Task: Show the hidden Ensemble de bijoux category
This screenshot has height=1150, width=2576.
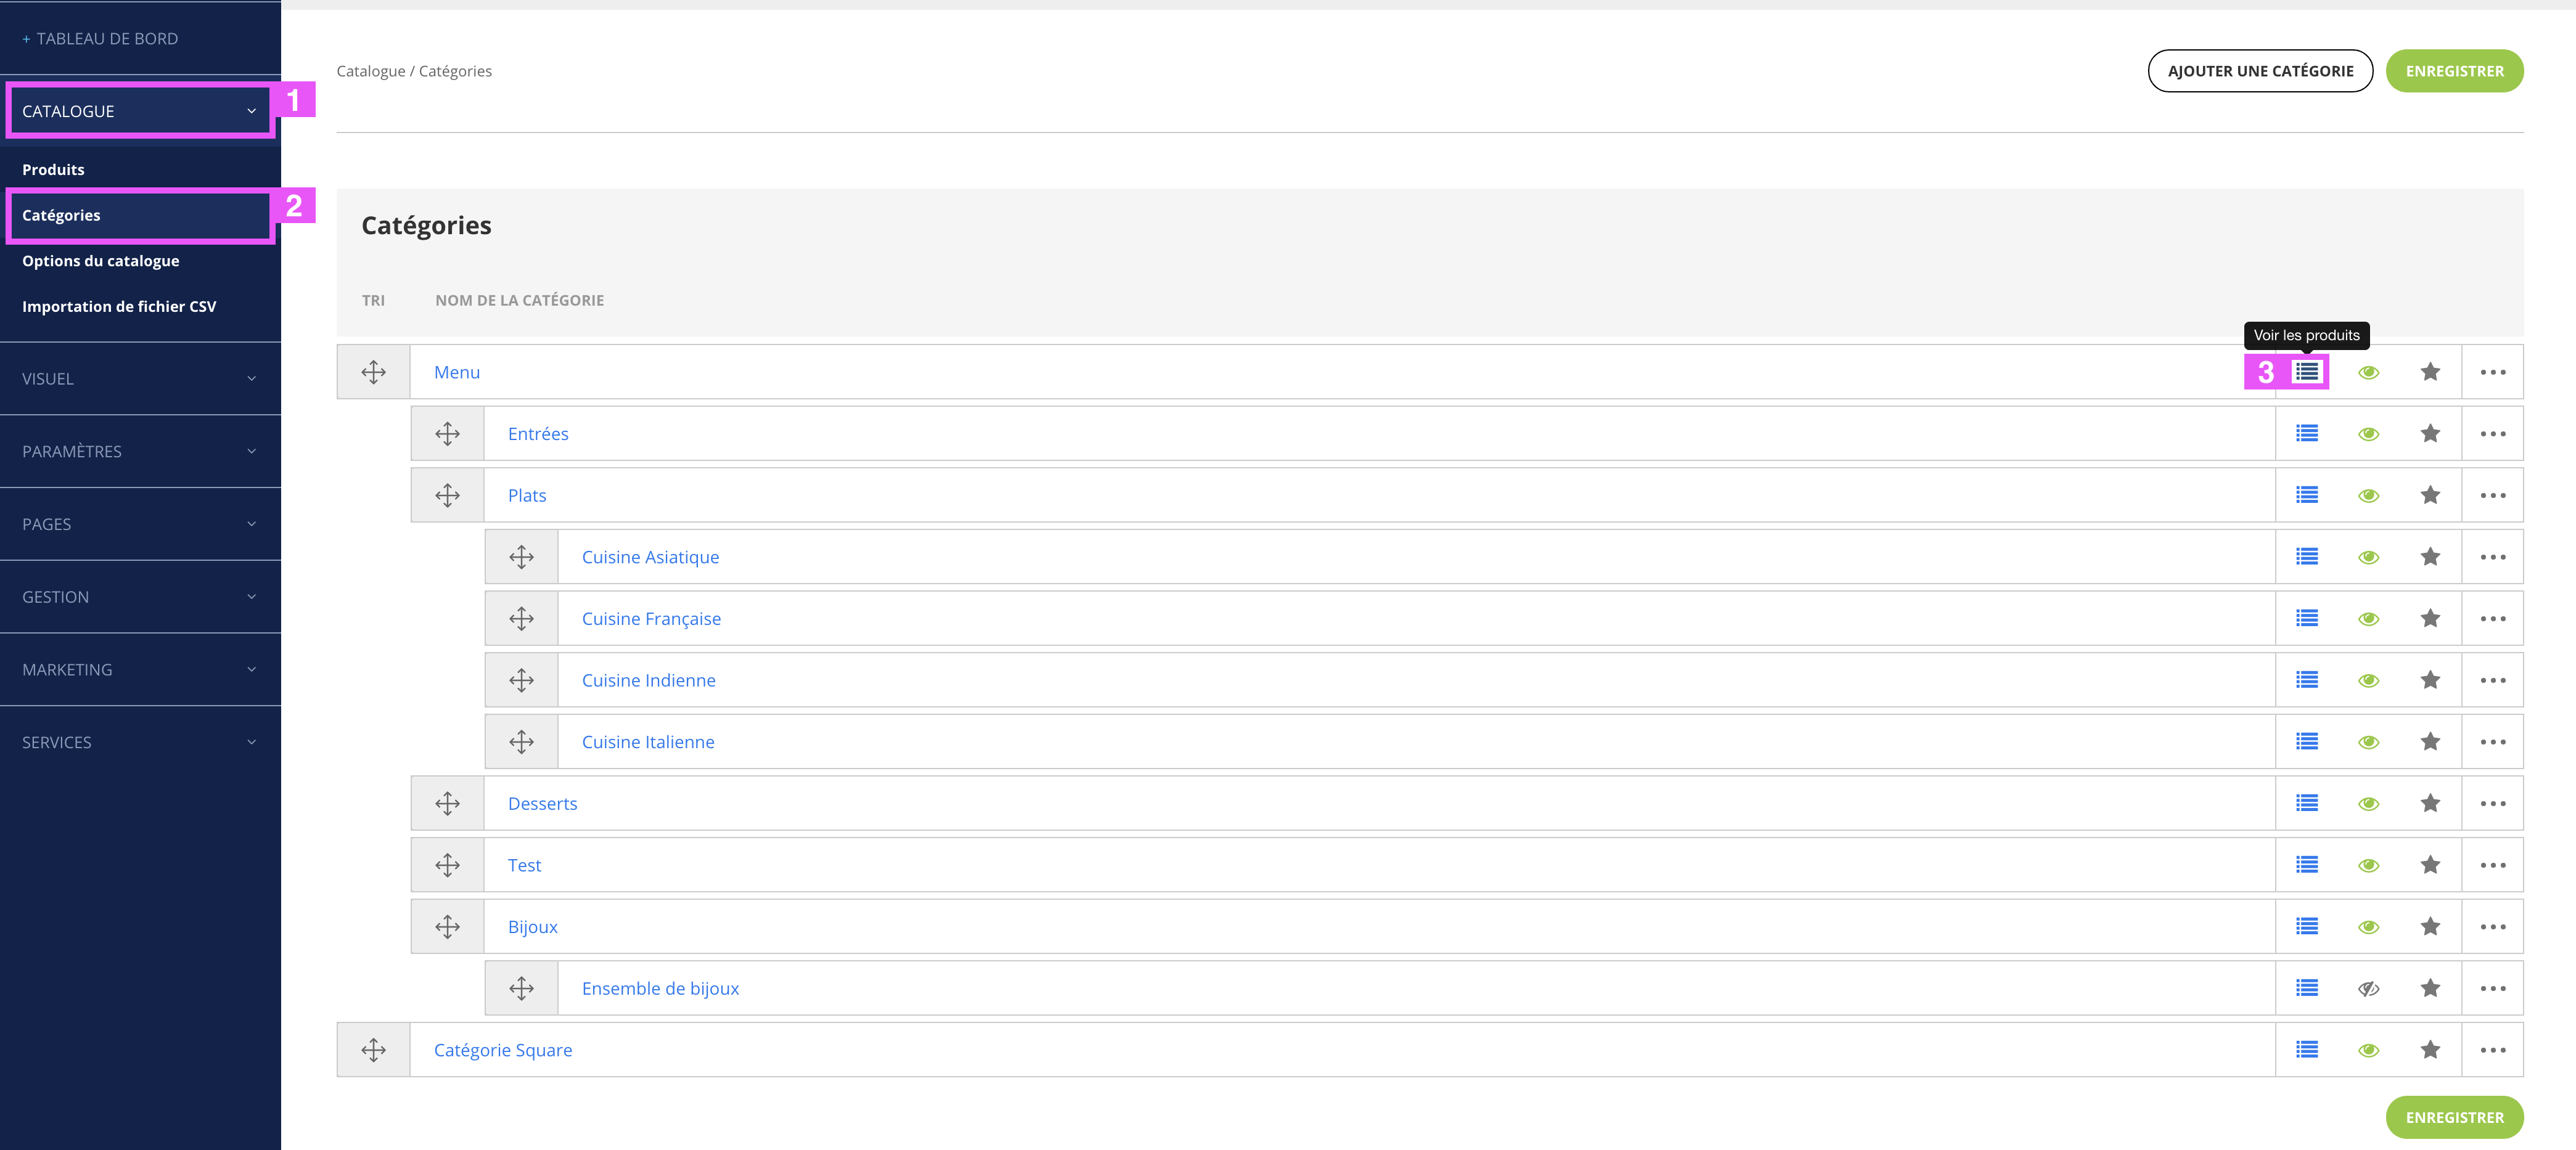Action: pyautogui.click(x=2368, y=988)
